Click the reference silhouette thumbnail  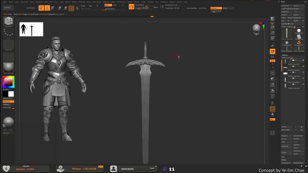coord(31,29)
